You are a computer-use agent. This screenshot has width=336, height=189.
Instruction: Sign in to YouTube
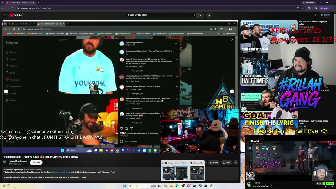(325, 15)
